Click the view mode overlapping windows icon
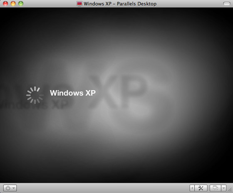The height and width of the screenshot is (193, 233). [x=216, y=188]
